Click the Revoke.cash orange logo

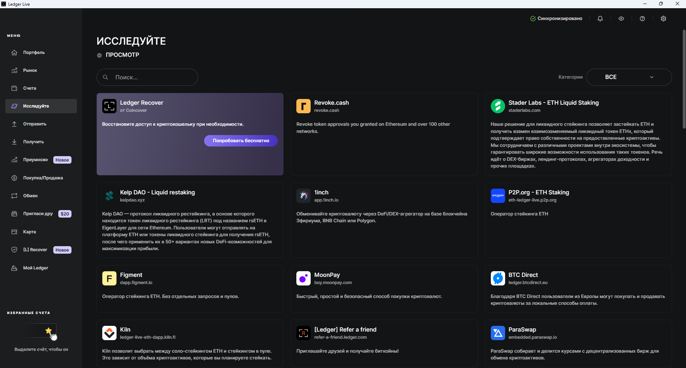pyautogui.click(x=303, y=106)
